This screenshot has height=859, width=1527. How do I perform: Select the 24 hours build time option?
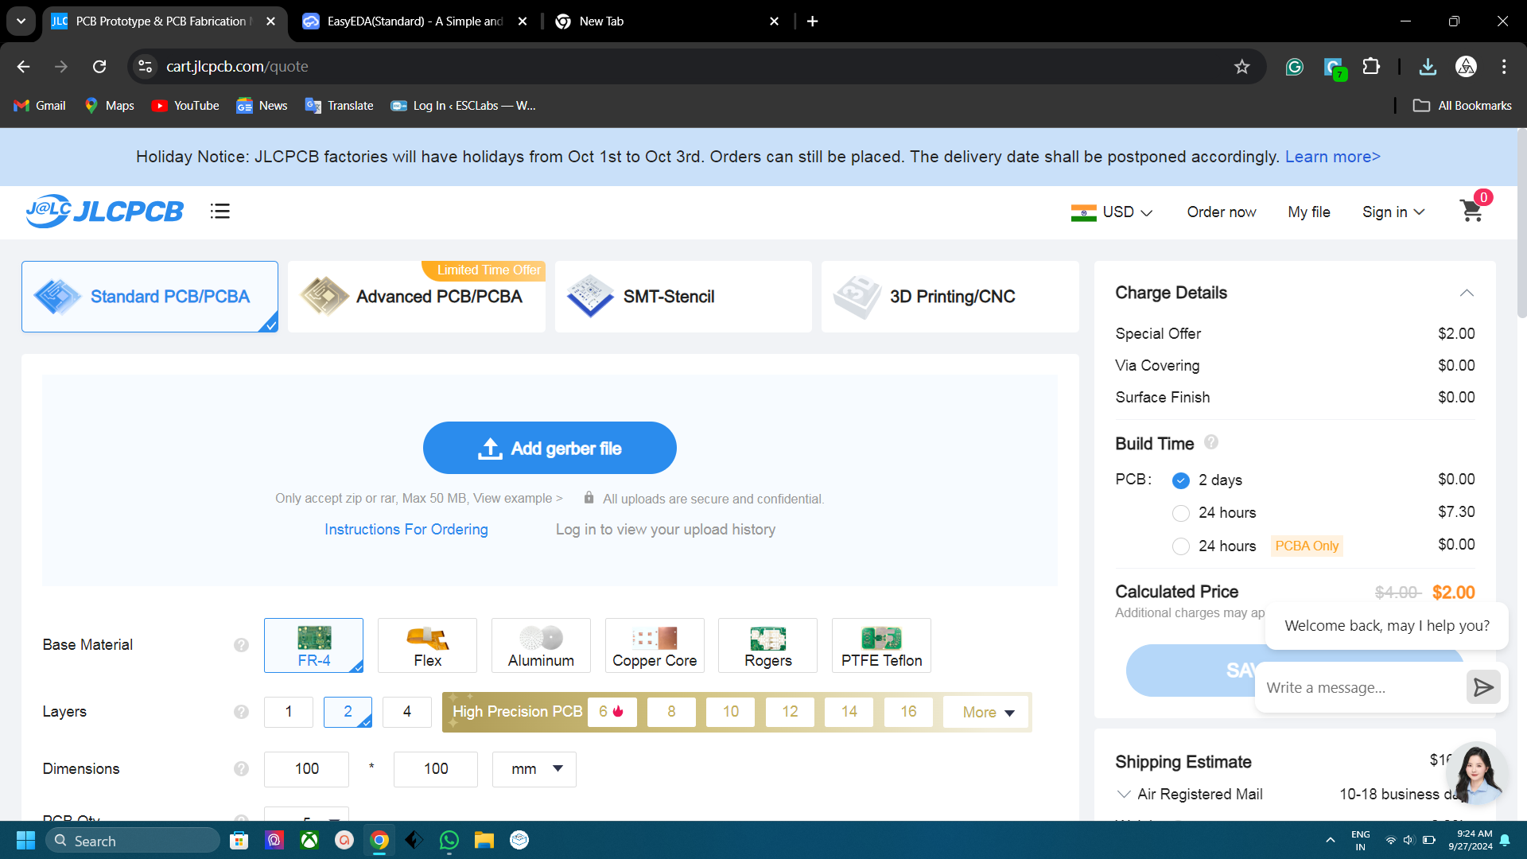[x=1181, y=513]
